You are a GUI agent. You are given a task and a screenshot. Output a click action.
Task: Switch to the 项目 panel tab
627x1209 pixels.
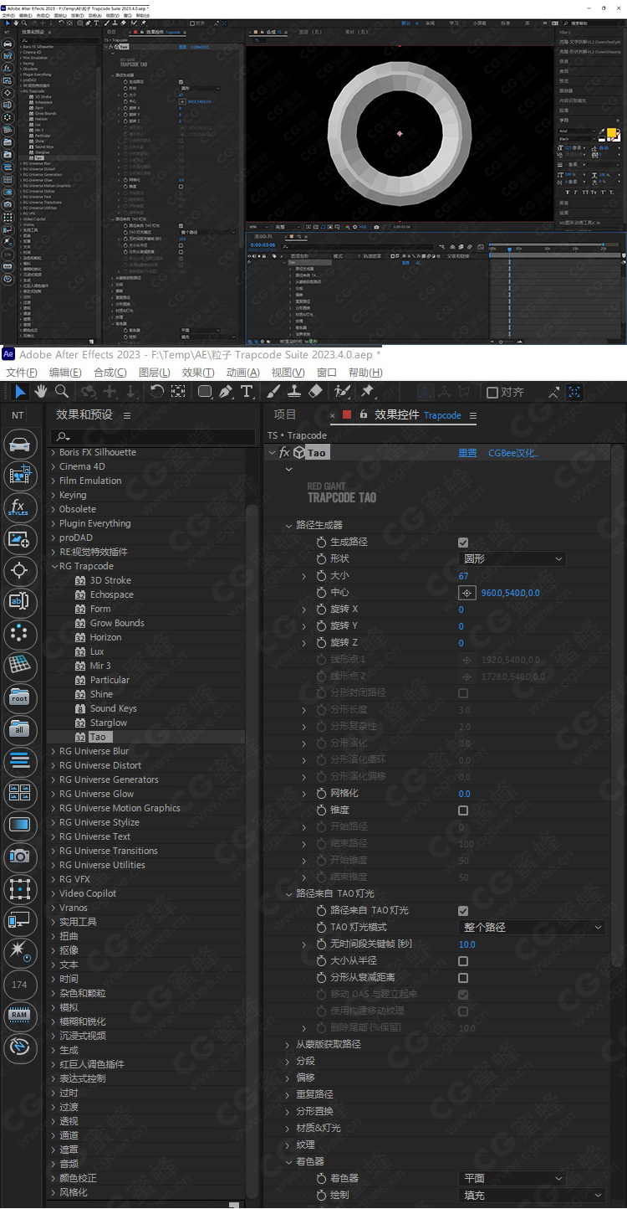point(285,414)
